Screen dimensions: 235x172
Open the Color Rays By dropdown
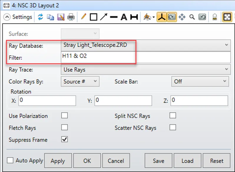click(x=80, y=81)
